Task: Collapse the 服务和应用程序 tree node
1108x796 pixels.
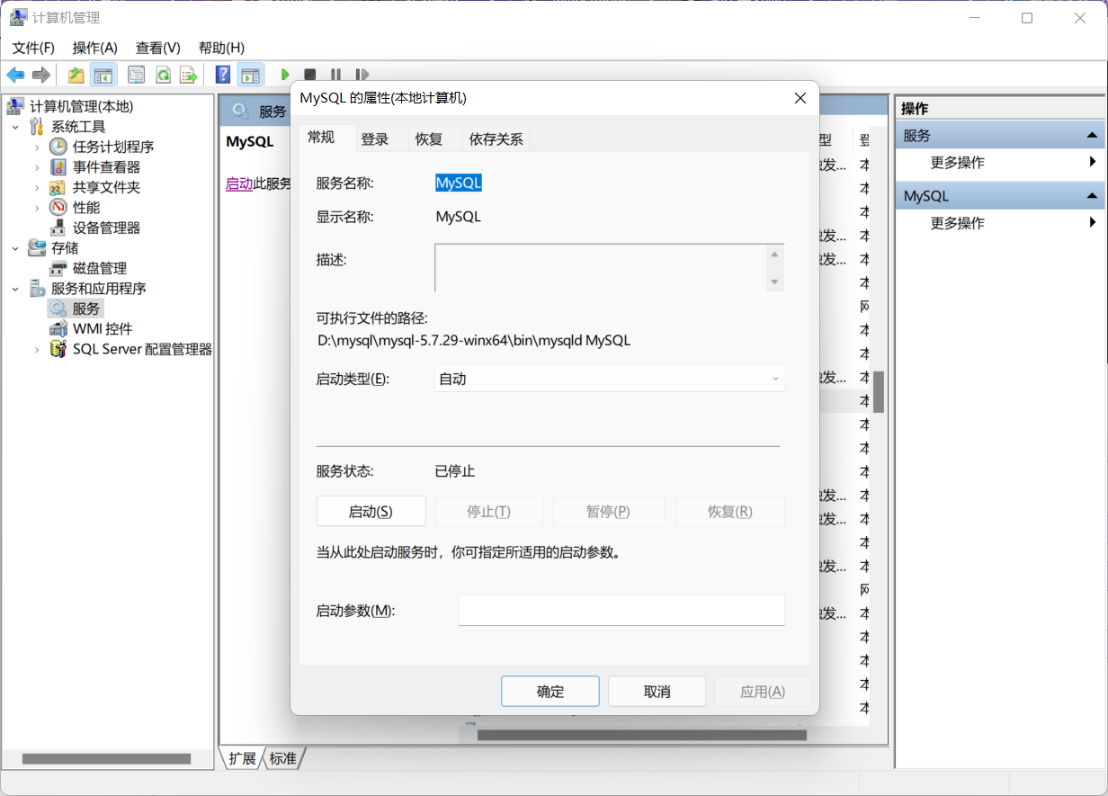Action: click(15, 289)
